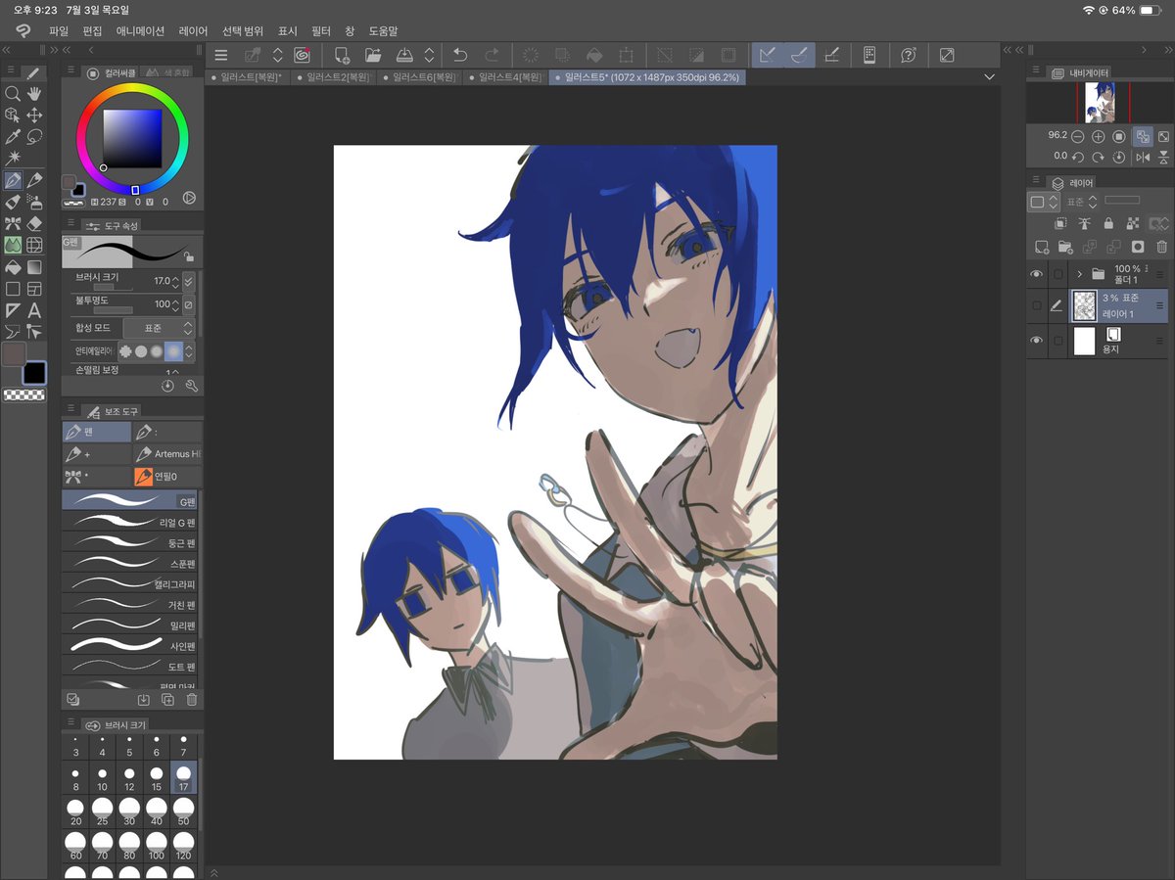1175x880 pixels.
Task: Click the Lock layer padlock icon
Action: coord(1108,224)
